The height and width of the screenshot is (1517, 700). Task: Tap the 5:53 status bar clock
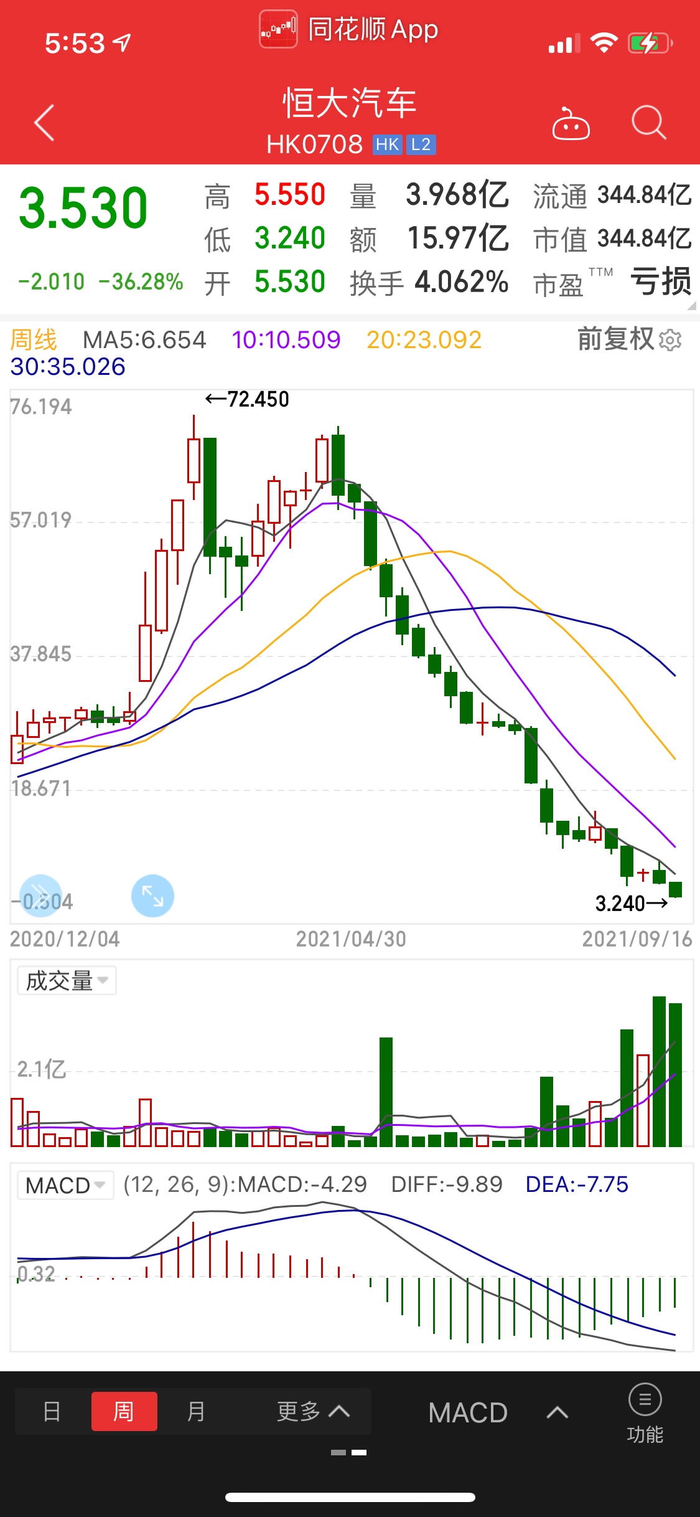point(75,44)
